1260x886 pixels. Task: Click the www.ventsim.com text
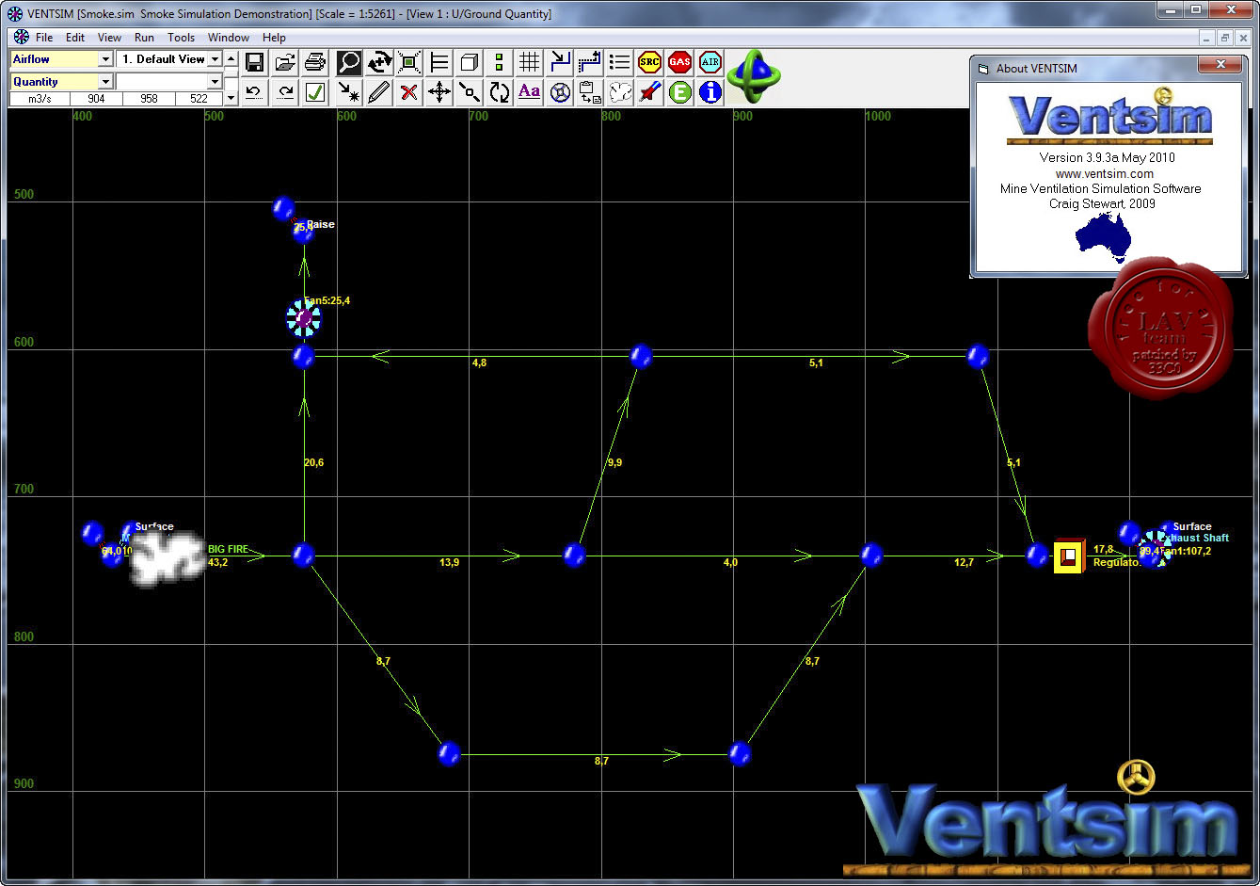[x=1104, y=173]
